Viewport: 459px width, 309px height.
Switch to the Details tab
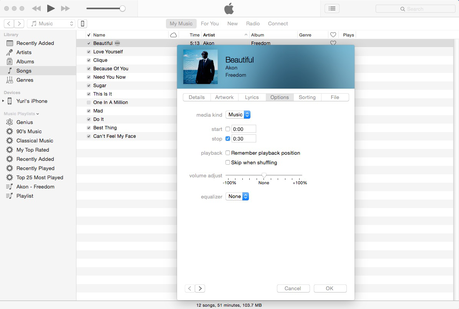point(197,97)
